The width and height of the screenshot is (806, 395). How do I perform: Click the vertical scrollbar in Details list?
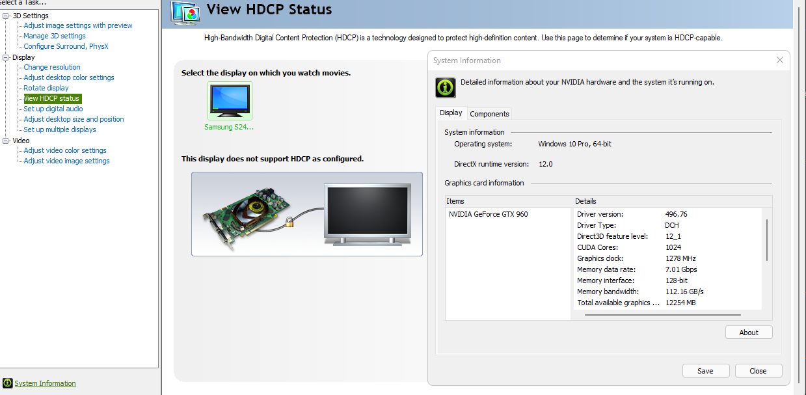tap(767, 239)
